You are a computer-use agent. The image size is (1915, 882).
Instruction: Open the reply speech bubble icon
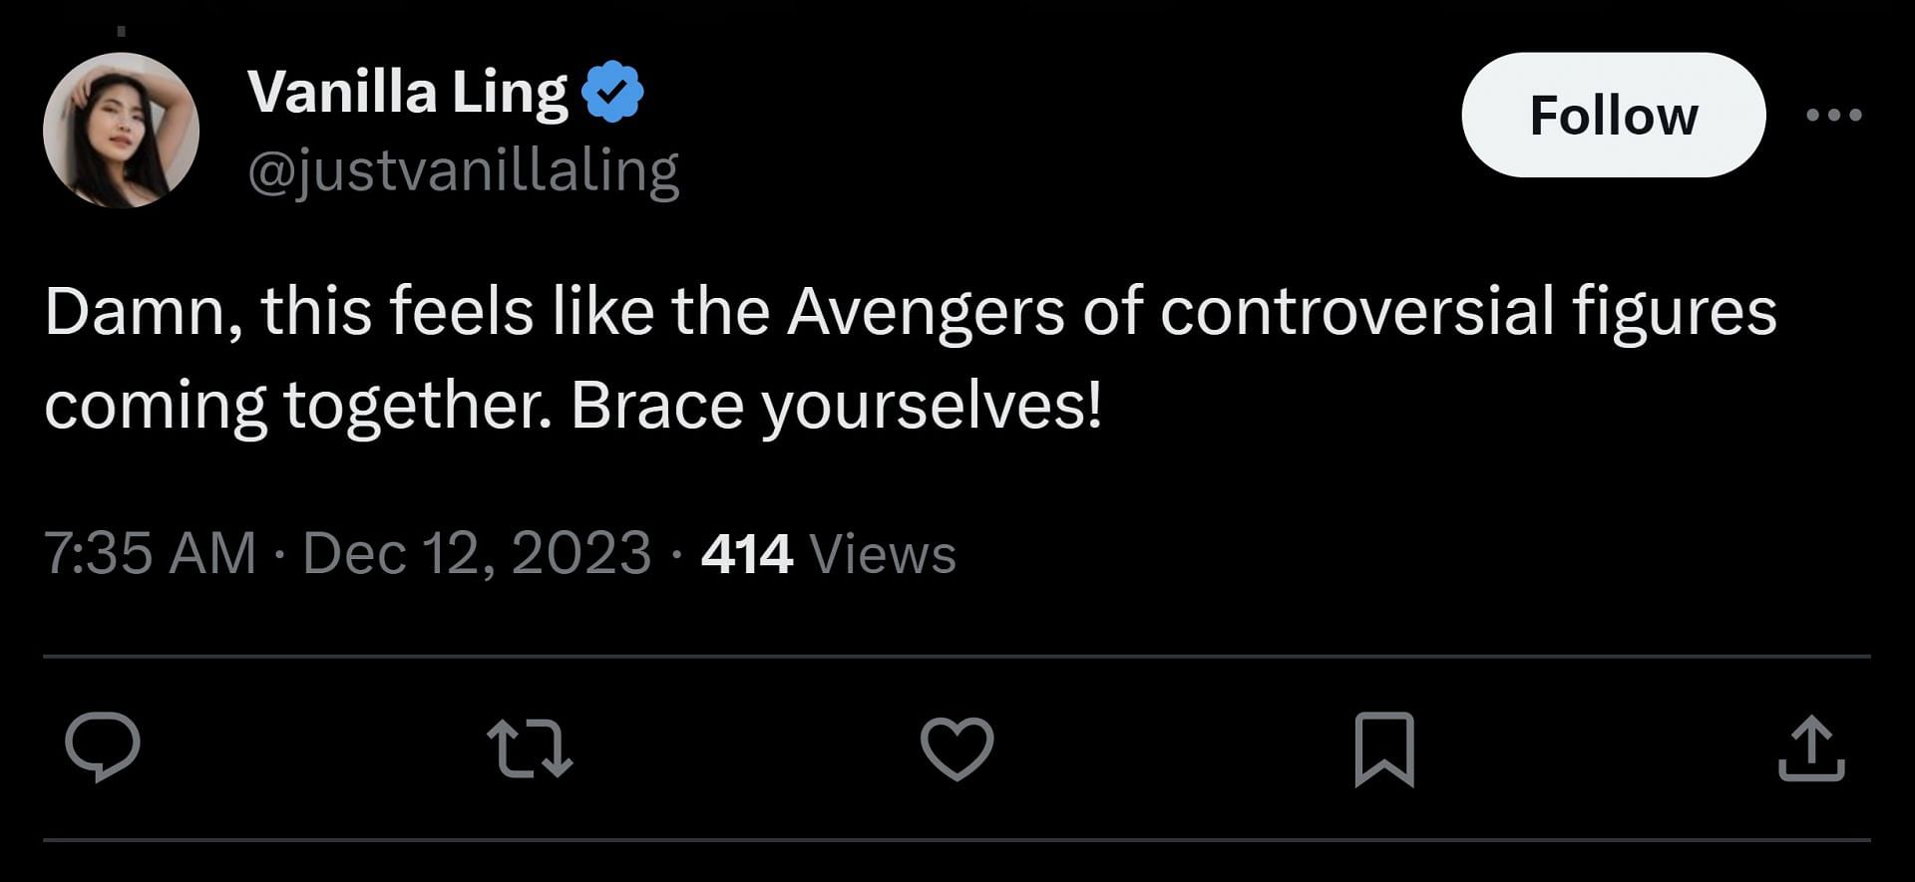point(102,747)
